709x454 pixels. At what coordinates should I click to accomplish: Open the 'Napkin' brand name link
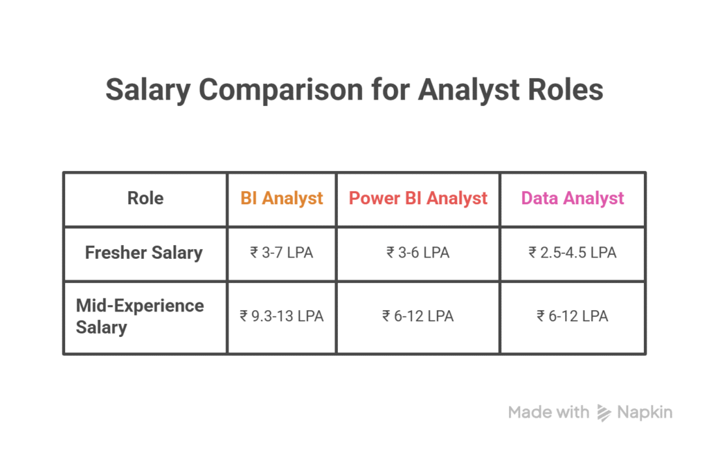[x=645, y=413]
